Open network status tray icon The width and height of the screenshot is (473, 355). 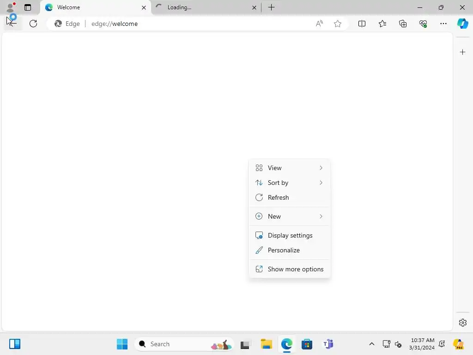tap(386, 344)
